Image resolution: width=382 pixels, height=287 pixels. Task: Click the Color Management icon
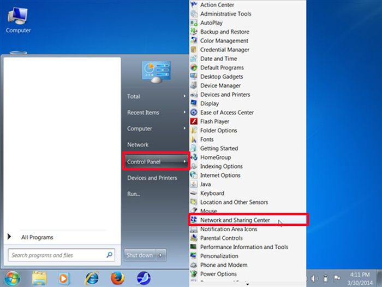(194, 40)
